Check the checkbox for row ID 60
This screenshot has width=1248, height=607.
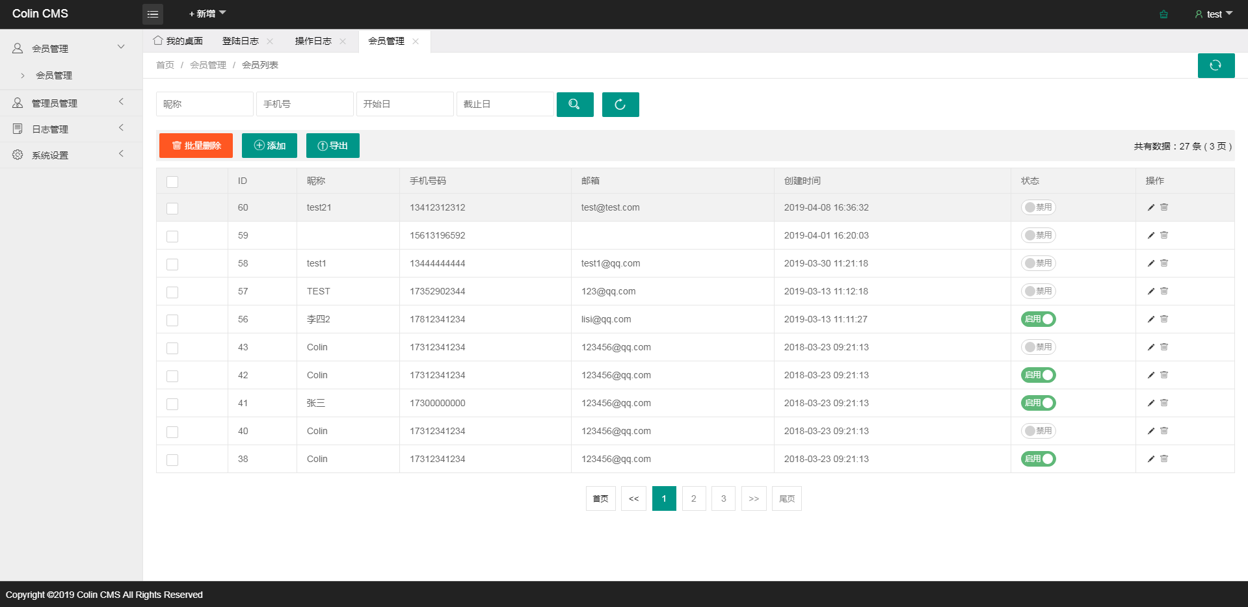(172, 209)
